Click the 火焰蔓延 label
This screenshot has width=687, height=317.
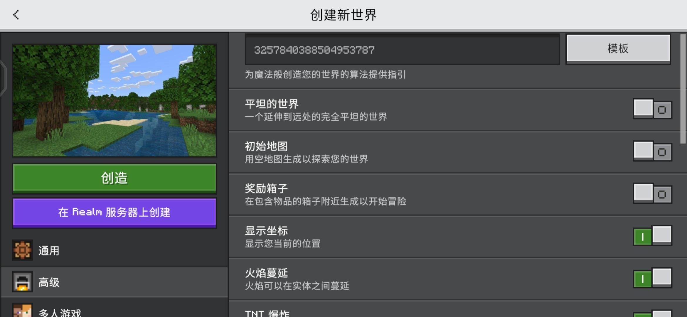pos(266,273)
